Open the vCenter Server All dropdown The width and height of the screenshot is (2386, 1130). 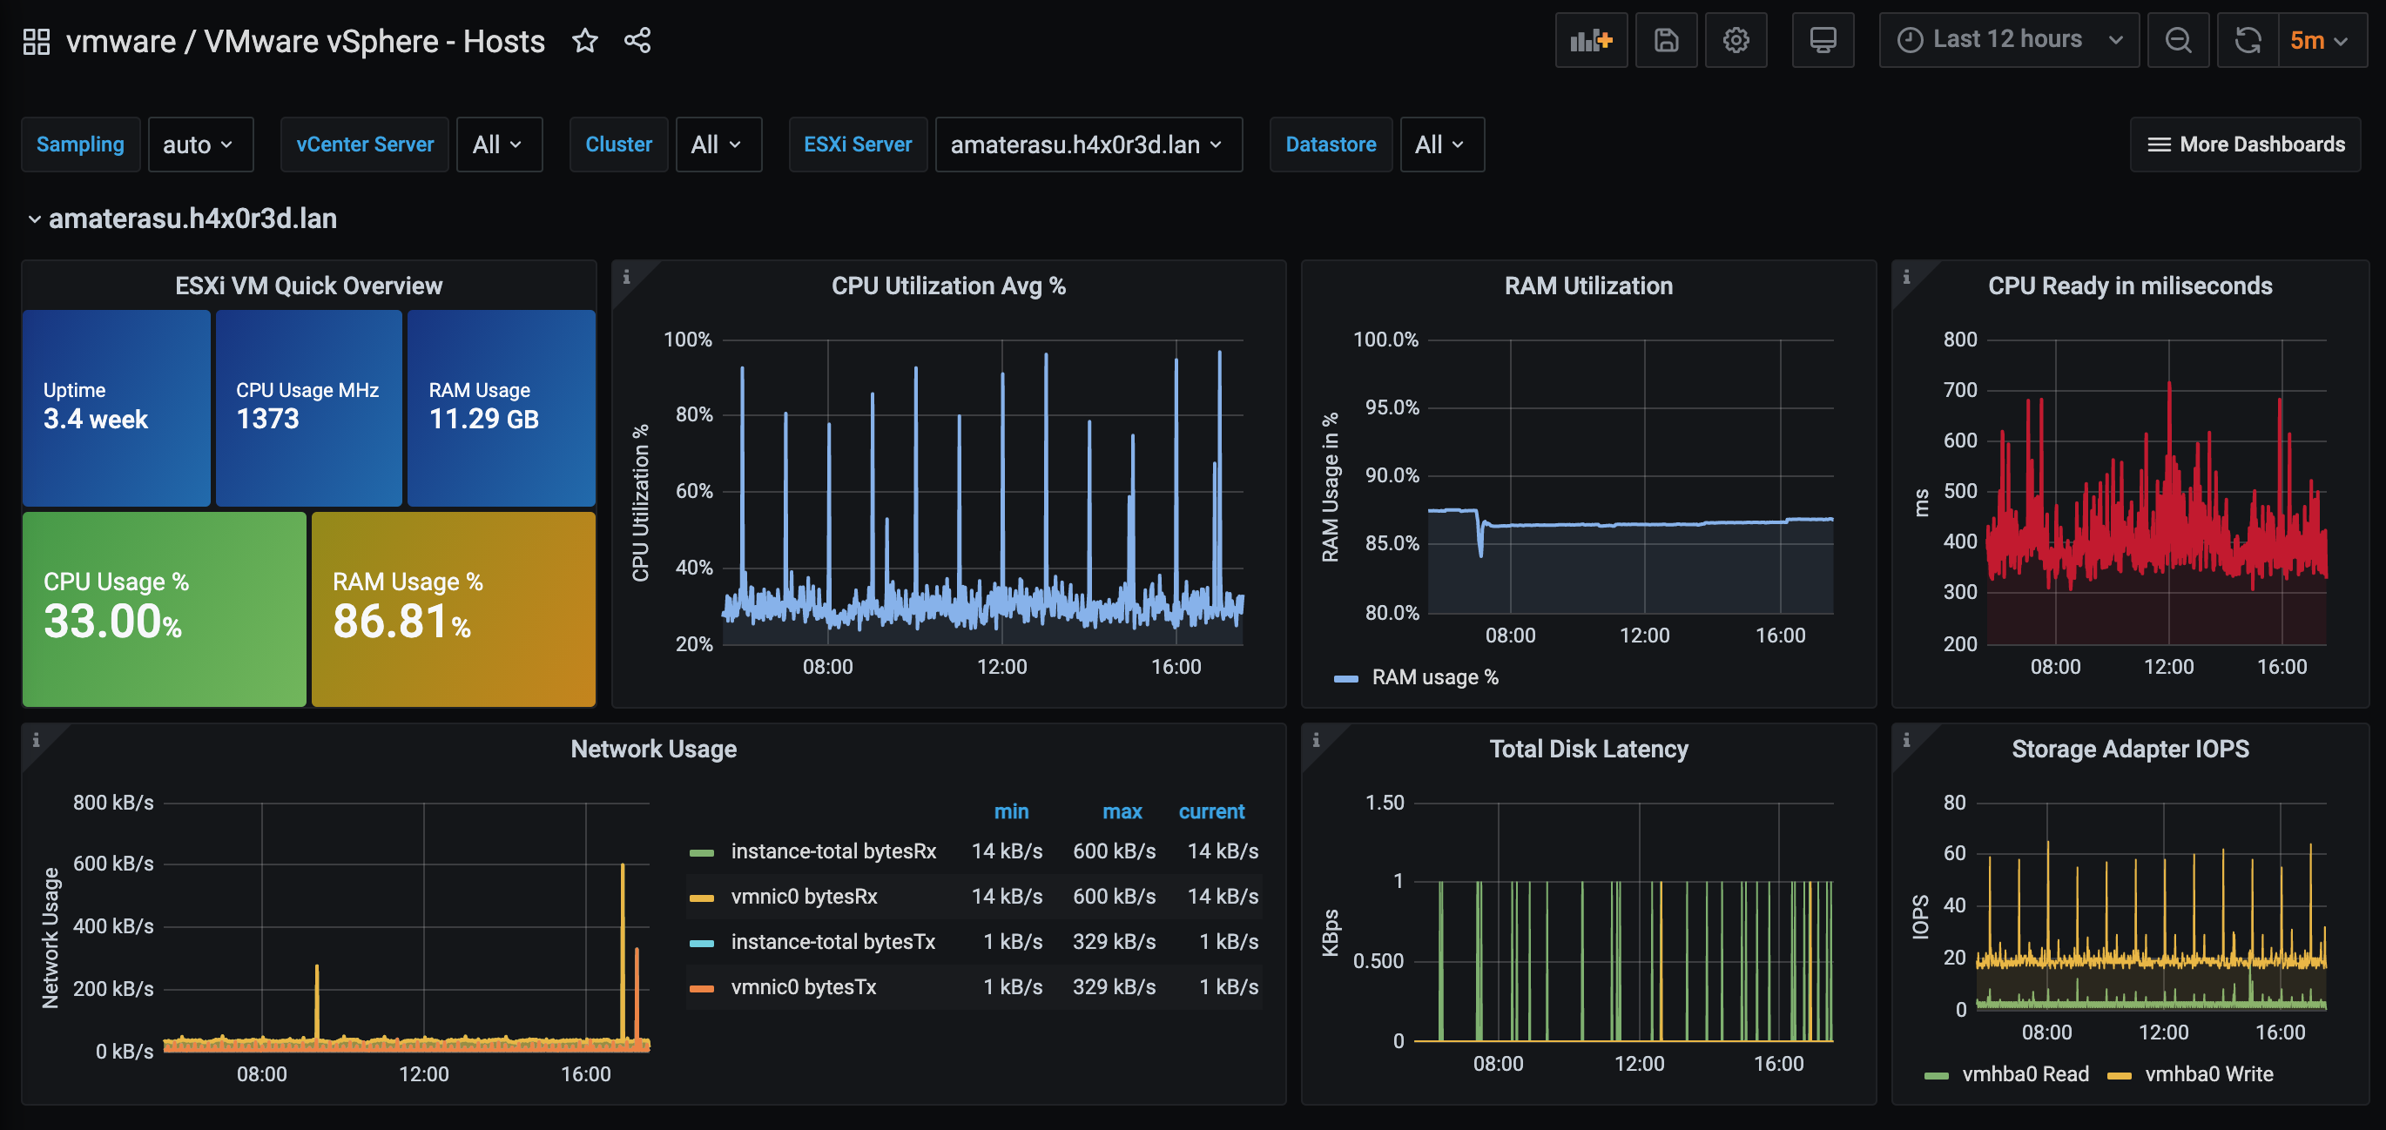(x=499, y=145)
